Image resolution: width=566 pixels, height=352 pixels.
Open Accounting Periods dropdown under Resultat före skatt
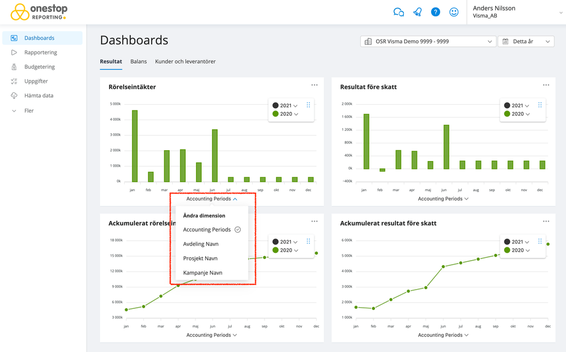coord(443,199)
